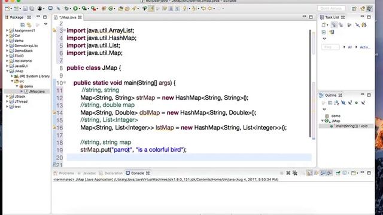The image size is (383, 215).
Task: Collapse the JMap project node
Action: coord(7,71)
